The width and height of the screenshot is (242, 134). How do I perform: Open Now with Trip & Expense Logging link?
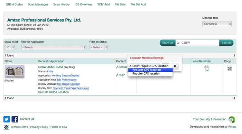coord(71,88)
